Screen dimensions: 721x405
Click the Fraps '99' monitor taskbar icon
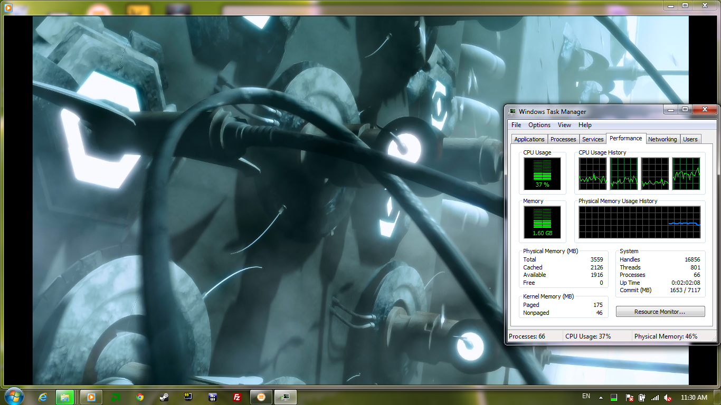click(188, 397)
